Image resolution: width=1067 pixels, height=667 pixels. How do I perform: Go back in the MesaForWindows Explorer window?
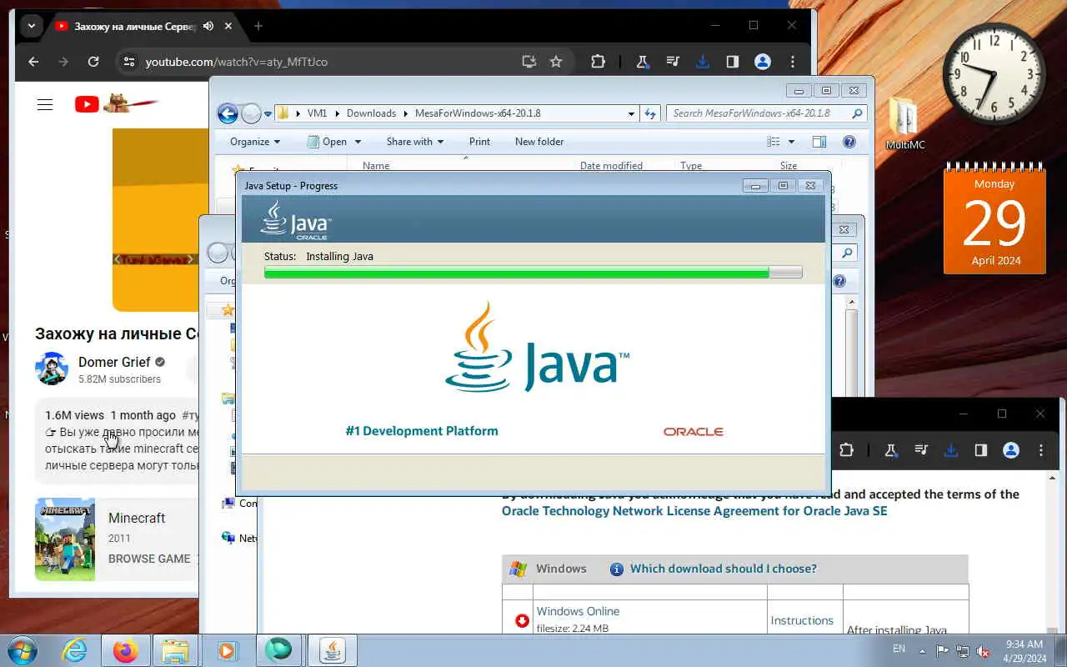pos(228,113)
